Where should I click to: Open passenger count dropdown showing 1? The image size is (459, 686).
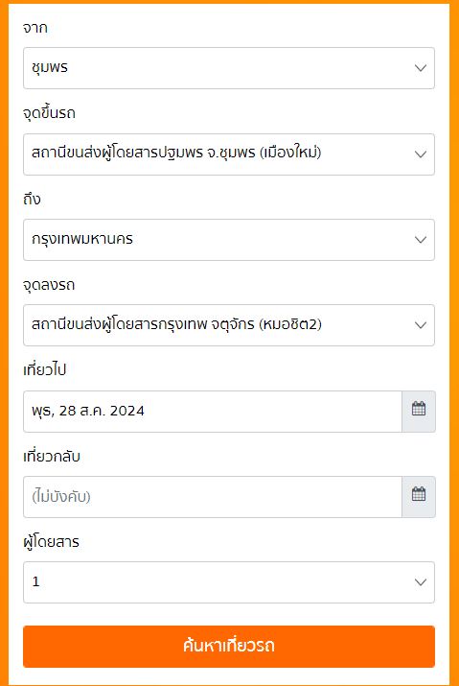click(229, 582)
